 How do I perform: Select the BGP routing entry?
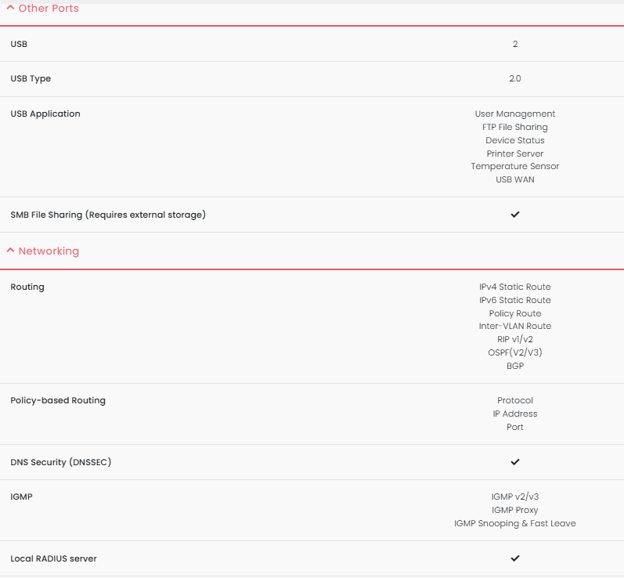point(515,366)
